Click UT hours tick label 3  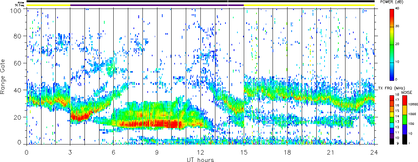(x=70, y=153)
